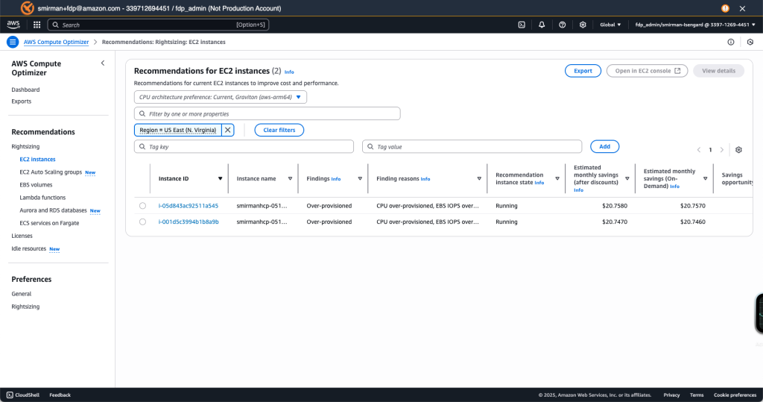
Task: Launch CloudShell from top bar icon
Action: point(522,25)
